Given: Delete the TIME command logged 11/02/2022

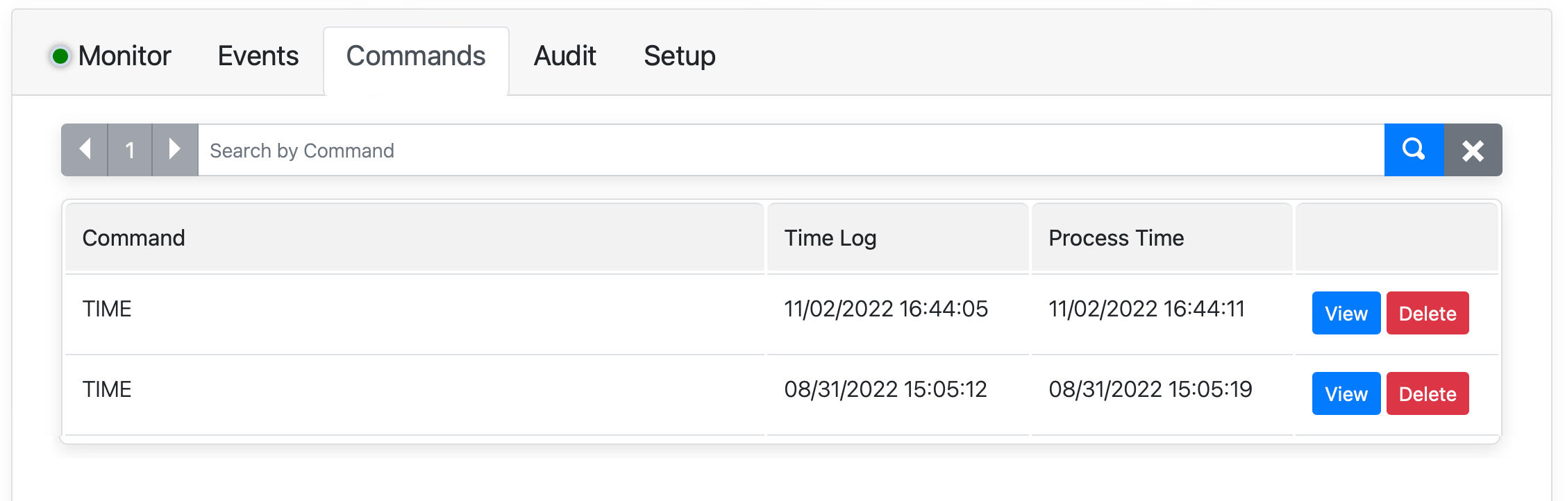Looking at the screenshot, I should [x=1427, y=313].
